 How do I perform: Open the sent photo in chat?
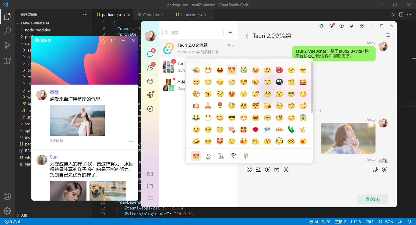(348, 138)
